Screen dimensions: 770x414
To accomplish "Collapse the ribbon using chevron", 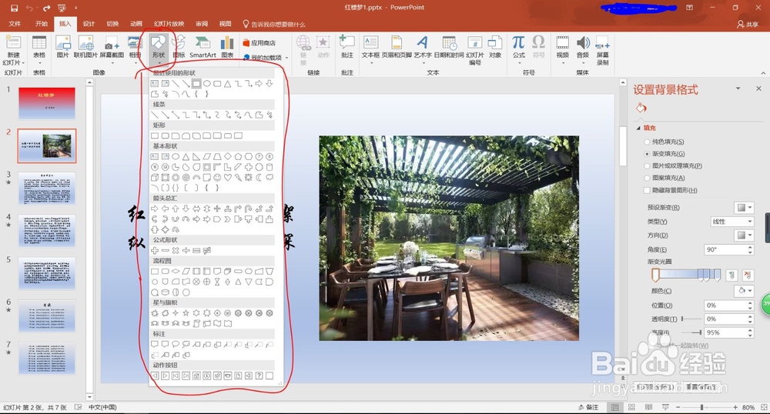I will click(x=762, y=72).
